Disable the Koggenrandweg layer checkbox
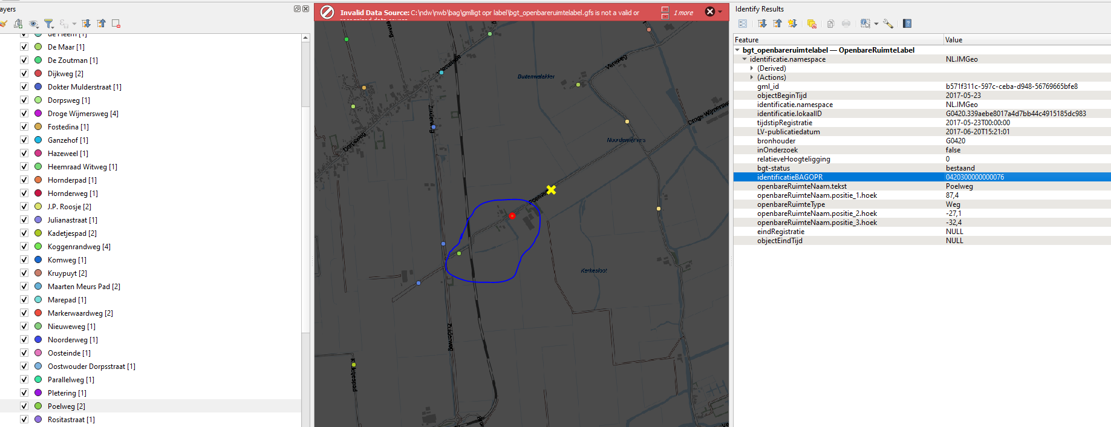 tap(24, 247)
